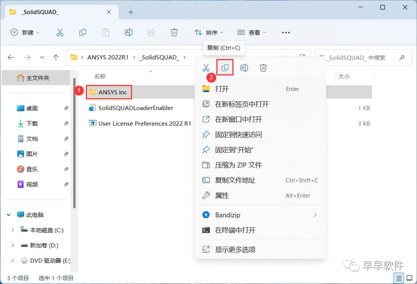Sort by the 大小 column header

[x=344, y=76]
